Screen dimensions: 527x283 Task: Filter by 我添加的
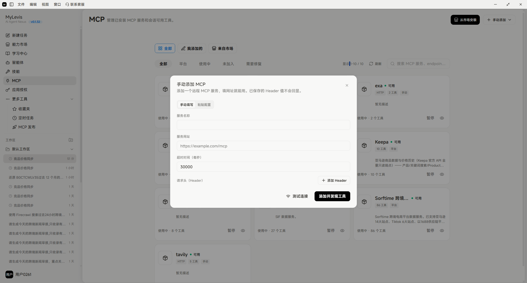point(192,48)
